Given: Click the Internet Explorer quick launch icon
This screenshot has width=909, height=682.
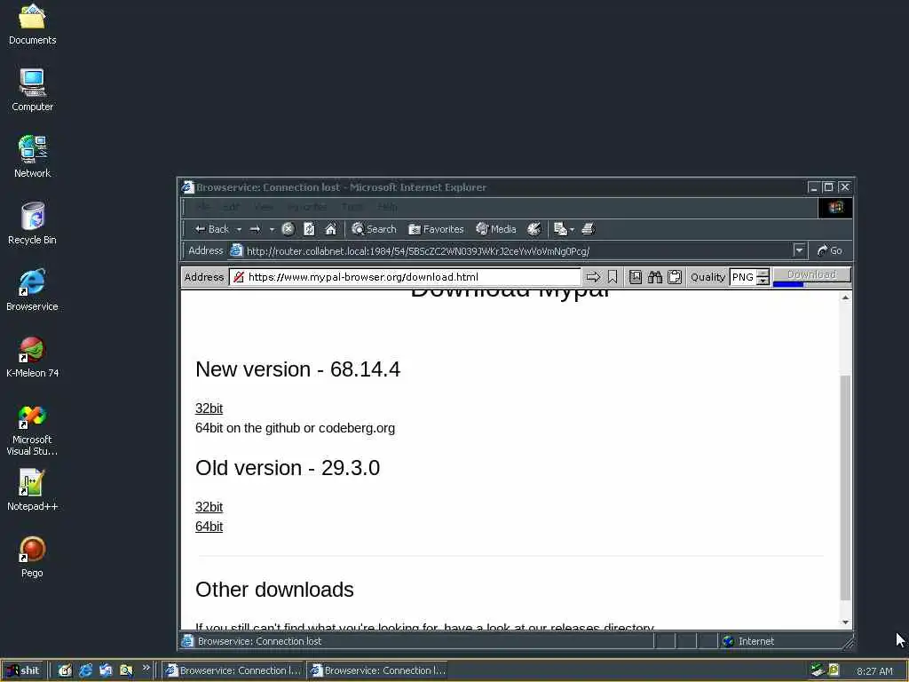Looking at the screenshot, I should [x=86, y=670].
